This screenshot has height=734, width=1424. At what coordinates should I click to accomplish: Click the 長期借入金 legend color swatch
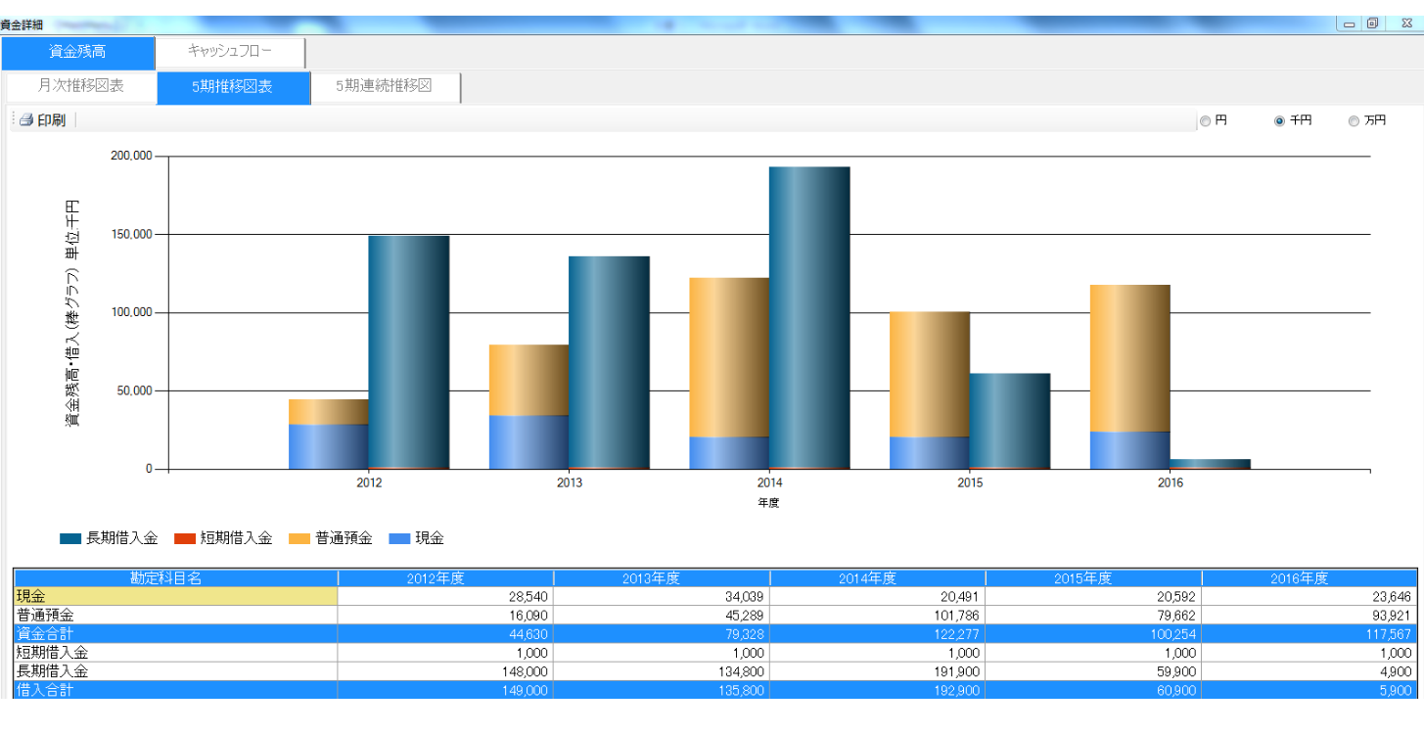point(70,538)
